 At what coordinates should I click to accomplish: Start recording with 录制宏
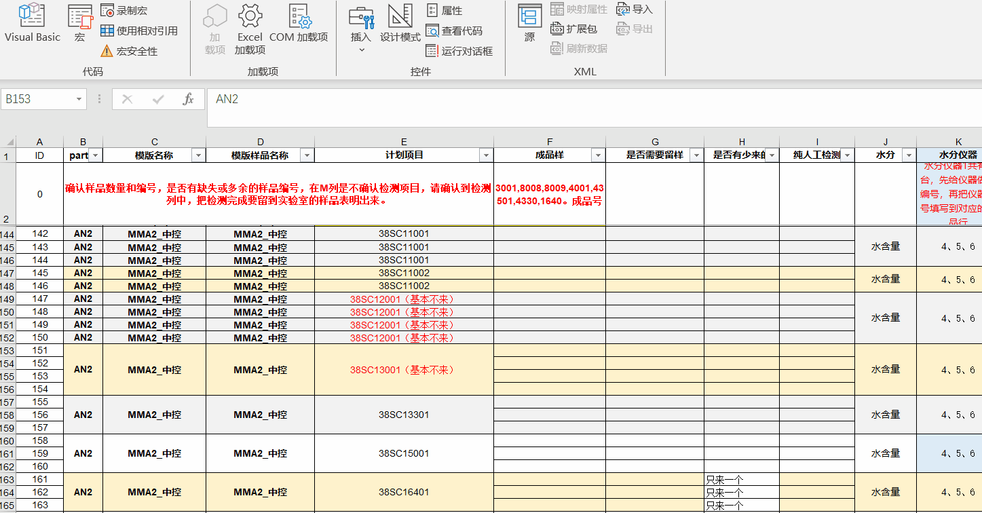(x=124, y=11)
